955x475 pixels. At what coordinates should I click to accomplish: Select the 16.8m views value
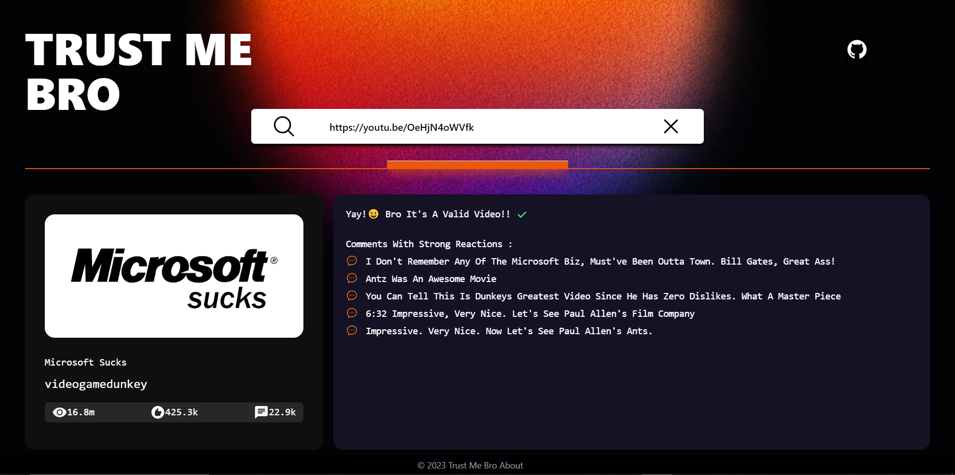[81, 412]
